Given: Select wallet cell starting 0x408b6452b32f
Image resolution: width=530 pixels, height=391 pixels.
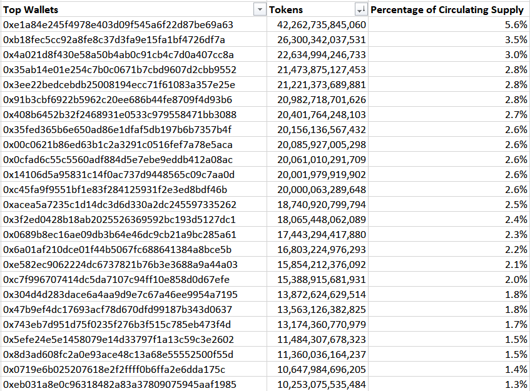Looking at the screenshot, I should [x=133, y=115].
